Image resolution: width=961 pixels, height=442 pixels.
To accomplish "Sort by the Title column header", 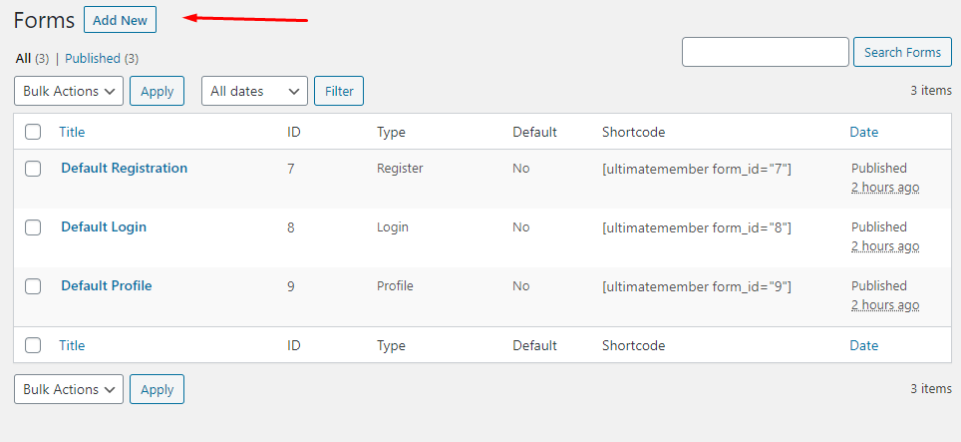I will [x=72, y=132].
